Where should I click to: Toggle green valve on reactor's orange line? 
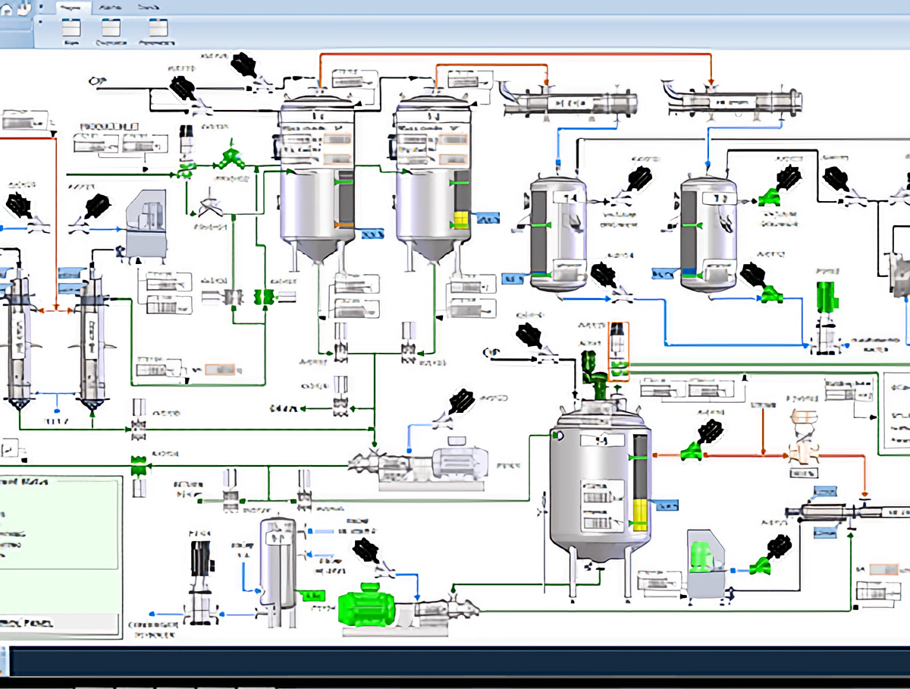click(x=692, y=453)
